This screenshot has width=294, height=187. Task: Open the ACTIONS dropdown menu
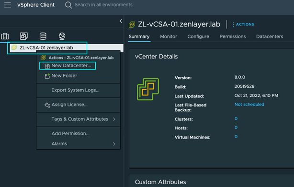[243, 24]
